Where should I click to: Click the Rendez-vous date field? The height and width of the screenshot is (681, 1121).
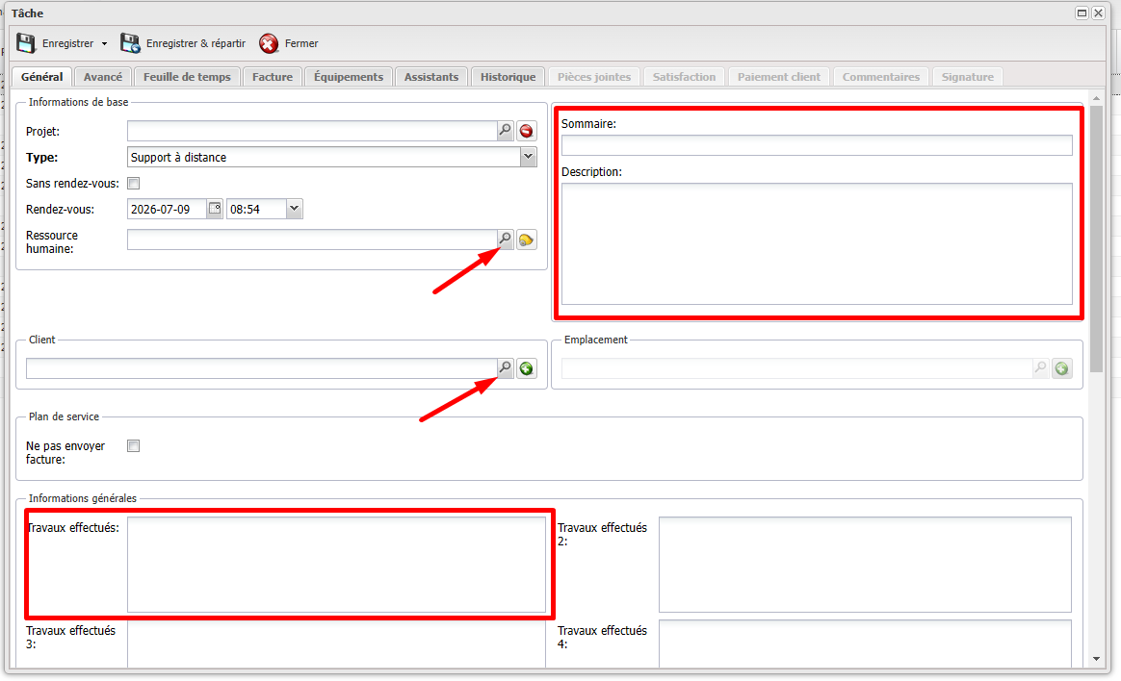coord(168,209)
